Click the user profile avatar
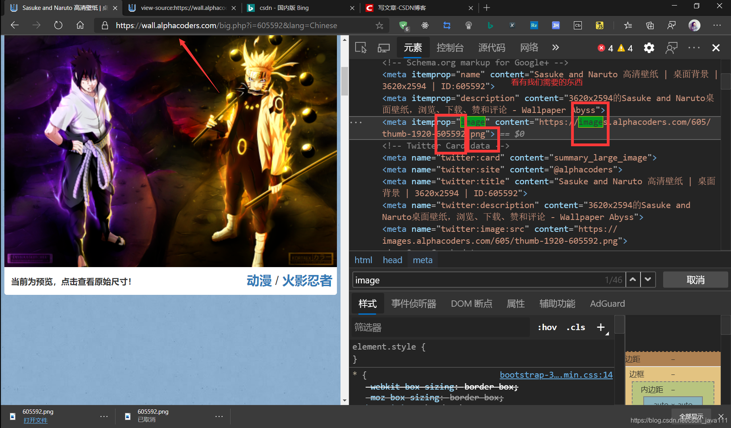Image resolution: width=731 pixels, height=428 pixels. [x=694, y=25]
